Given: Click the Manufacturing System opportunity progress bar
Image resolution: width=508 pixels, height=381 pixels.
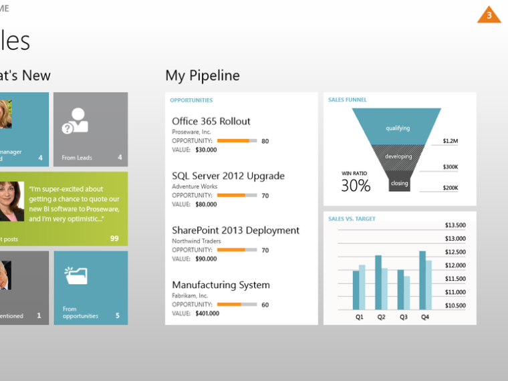Looking at the screenshot, I should coord(237,304).
